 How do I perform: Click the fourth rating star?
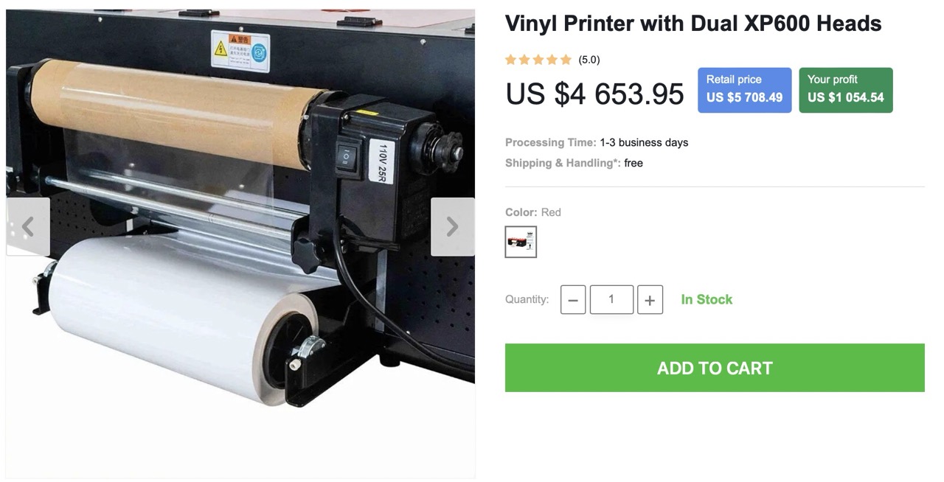click(552, 60)
